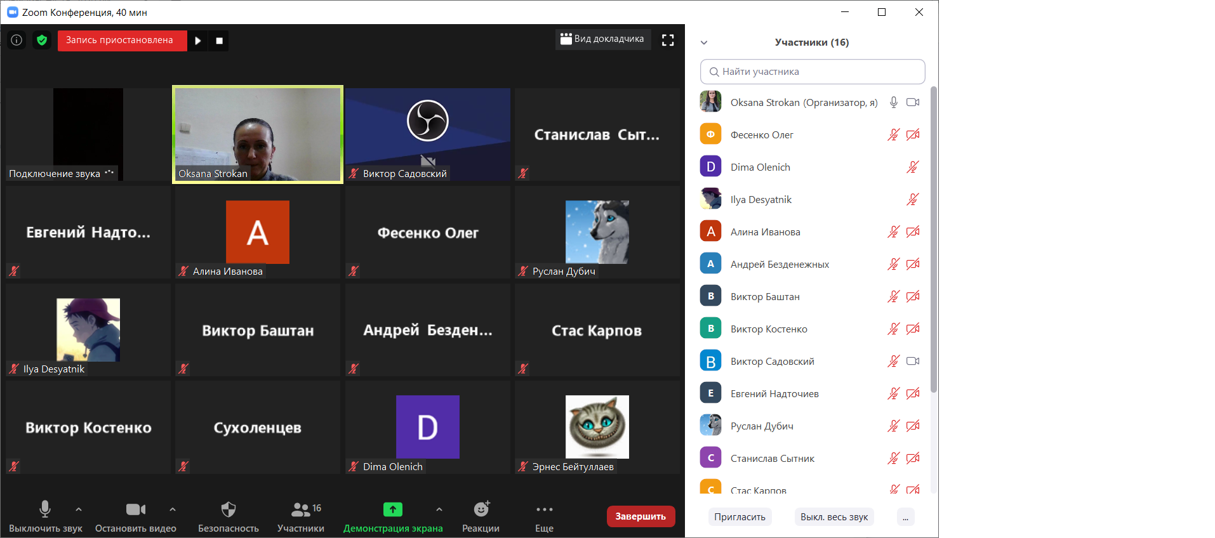This screenshot has height=538, width=1215.
Task: Click the participants list scrollbar
Action: click(x=933, y=240)
